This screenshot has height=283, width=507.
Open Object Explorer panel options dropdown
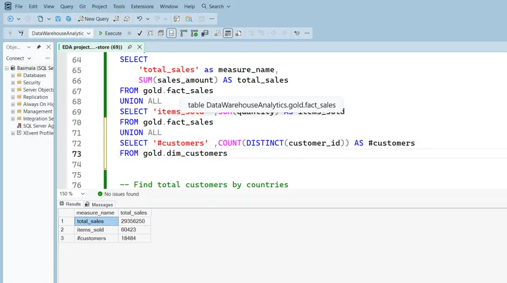pos(29,47)
